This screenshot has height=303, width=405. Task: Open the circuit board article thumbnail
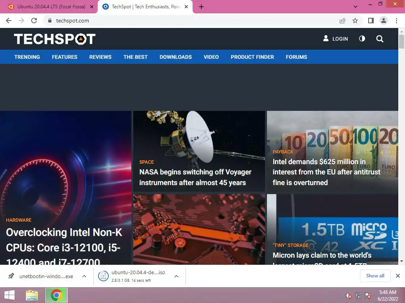(199, 229)
